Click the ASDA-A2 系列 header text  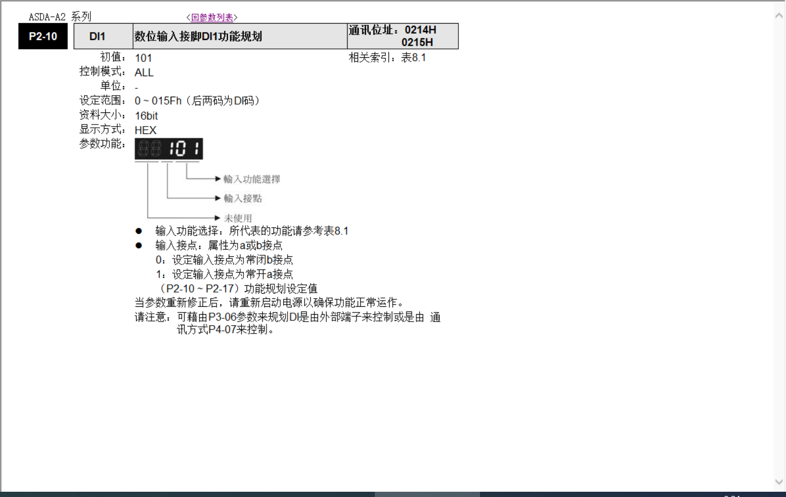(60, 17)
